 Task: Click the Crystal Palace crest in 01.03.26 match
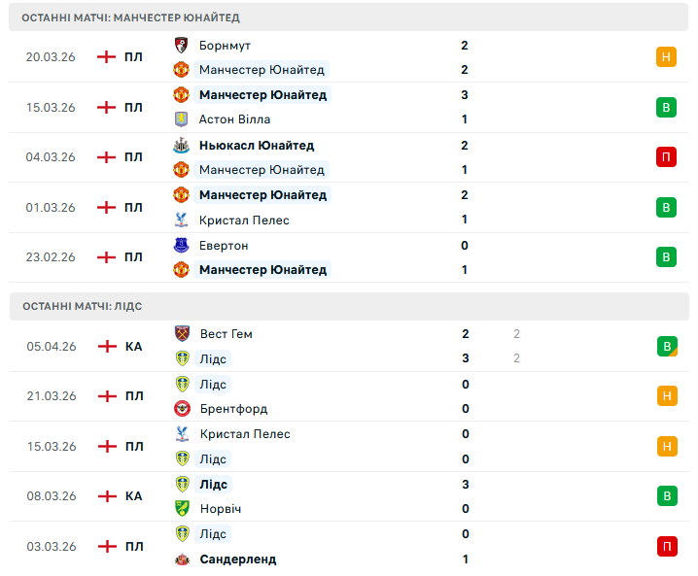(181, 220)
